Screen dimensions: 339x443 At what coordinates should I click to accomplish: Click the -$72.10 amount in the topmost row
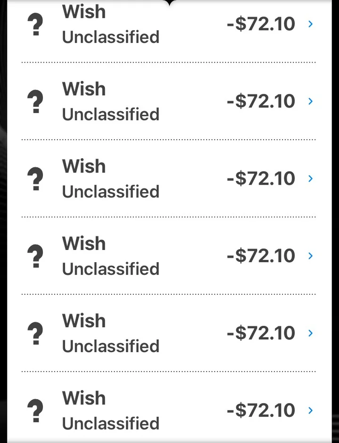point(261,24)
